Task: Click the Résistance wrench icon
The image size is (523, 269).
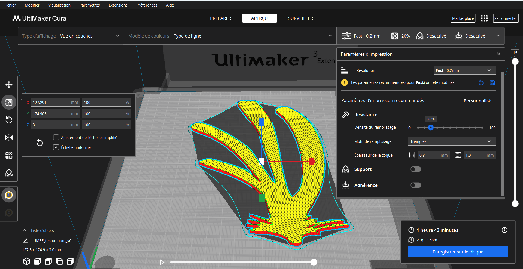Action: pyautogui.click(x=345, y=115)
